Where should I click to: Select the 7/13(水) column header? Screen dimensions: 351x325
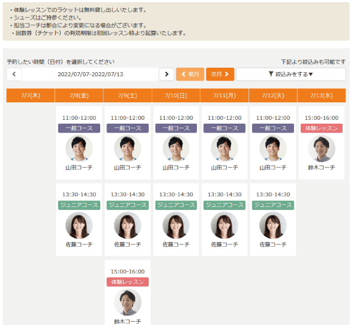click(x=321, y=96)
